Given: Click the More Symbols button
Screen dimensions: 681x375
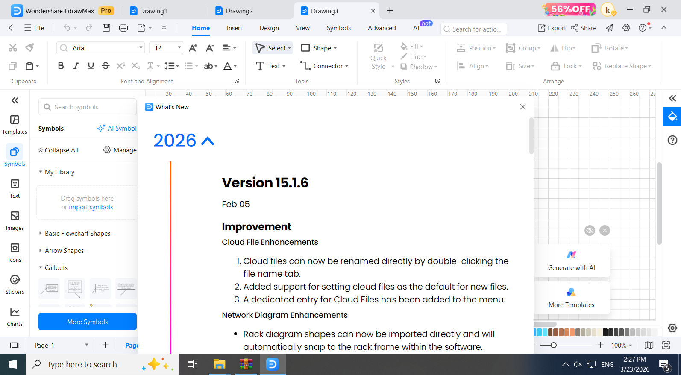Looking at the screenshot, I should (x=88, y=322).
